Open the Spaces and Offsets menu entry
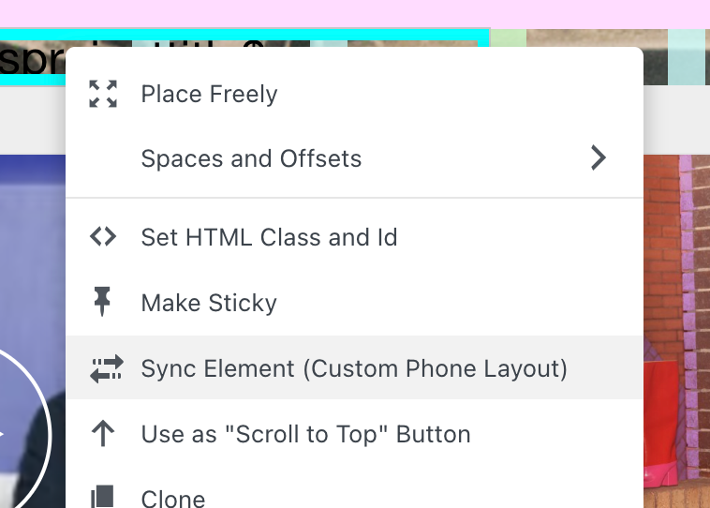This screenshot has width=710, height=508. 251,158
